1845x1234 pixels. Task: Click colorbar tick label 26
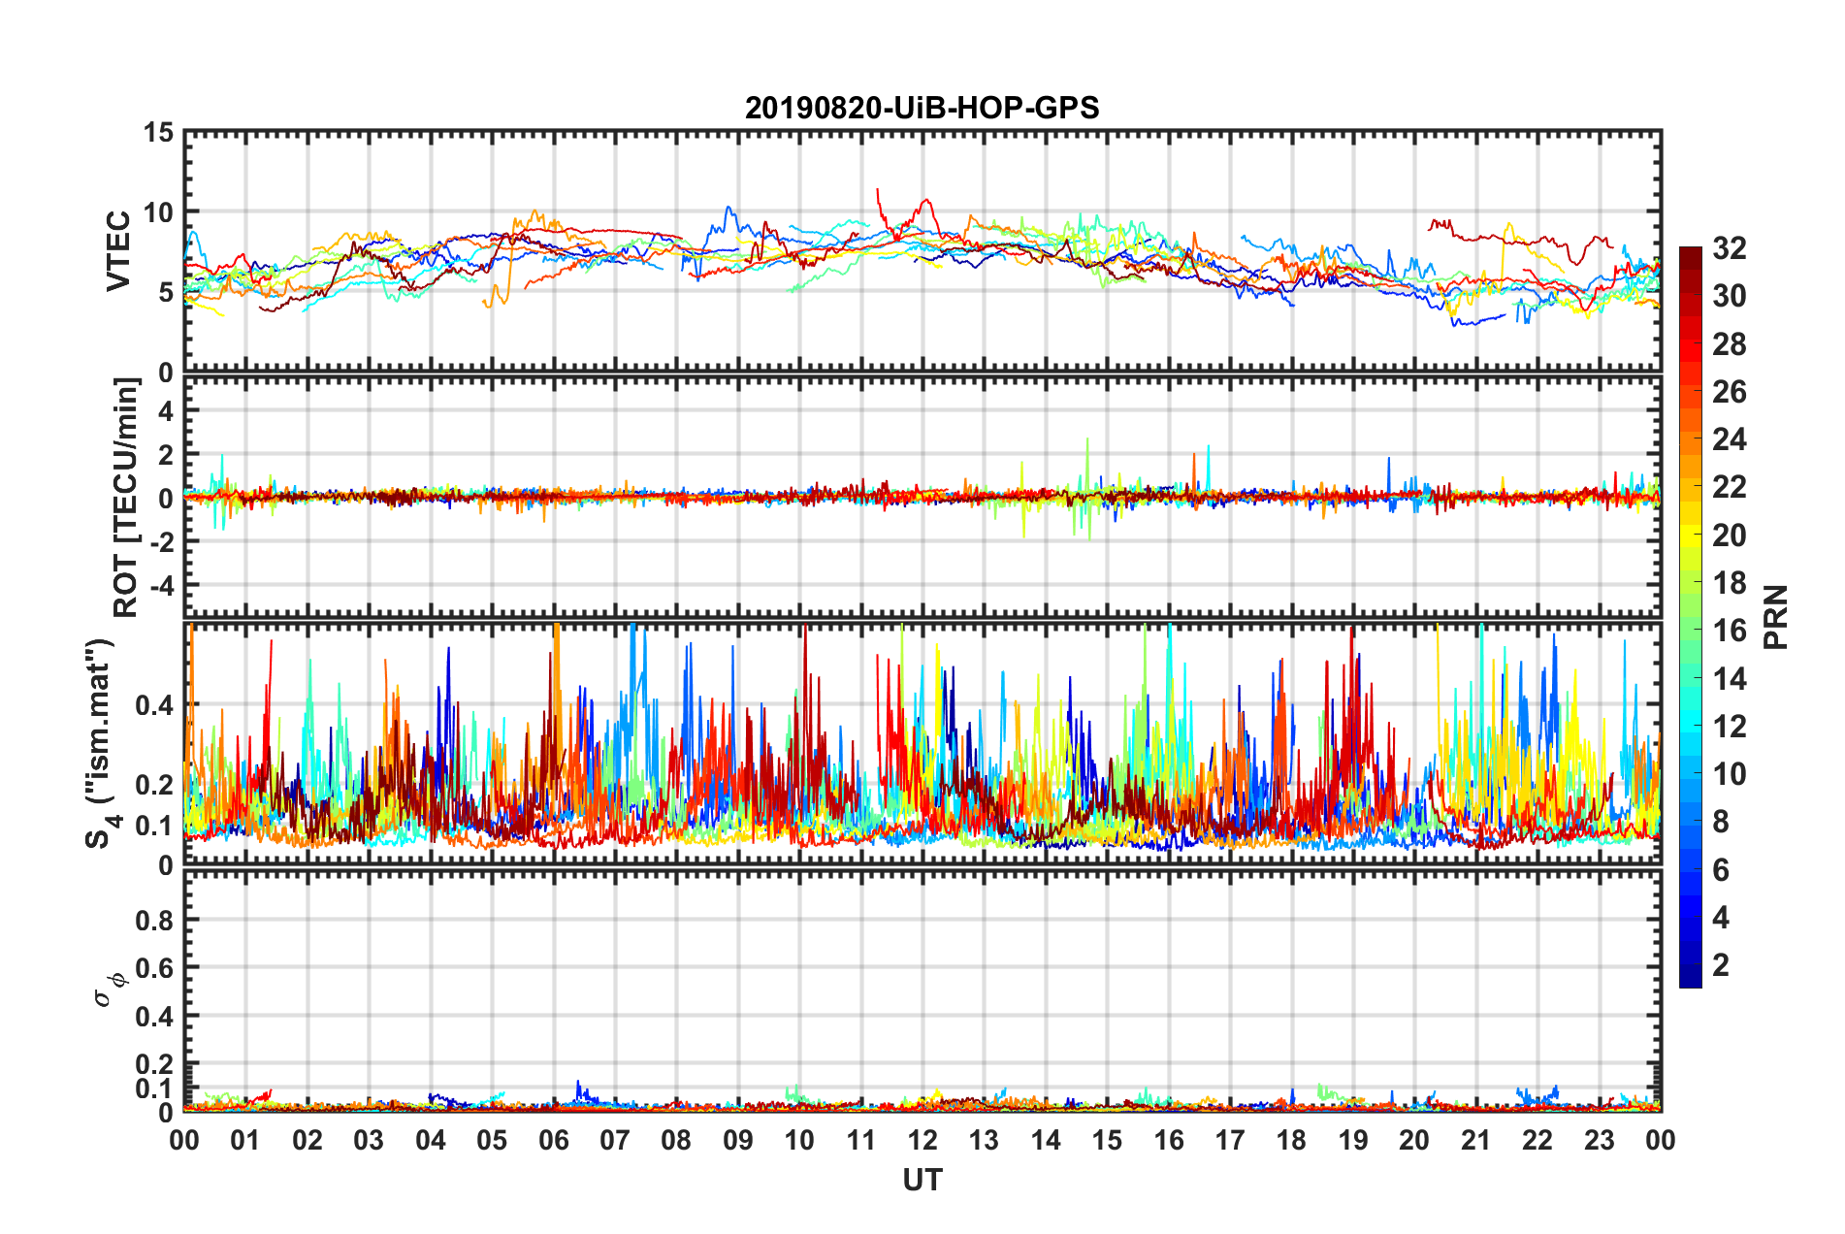click(x=1729, y=392)
